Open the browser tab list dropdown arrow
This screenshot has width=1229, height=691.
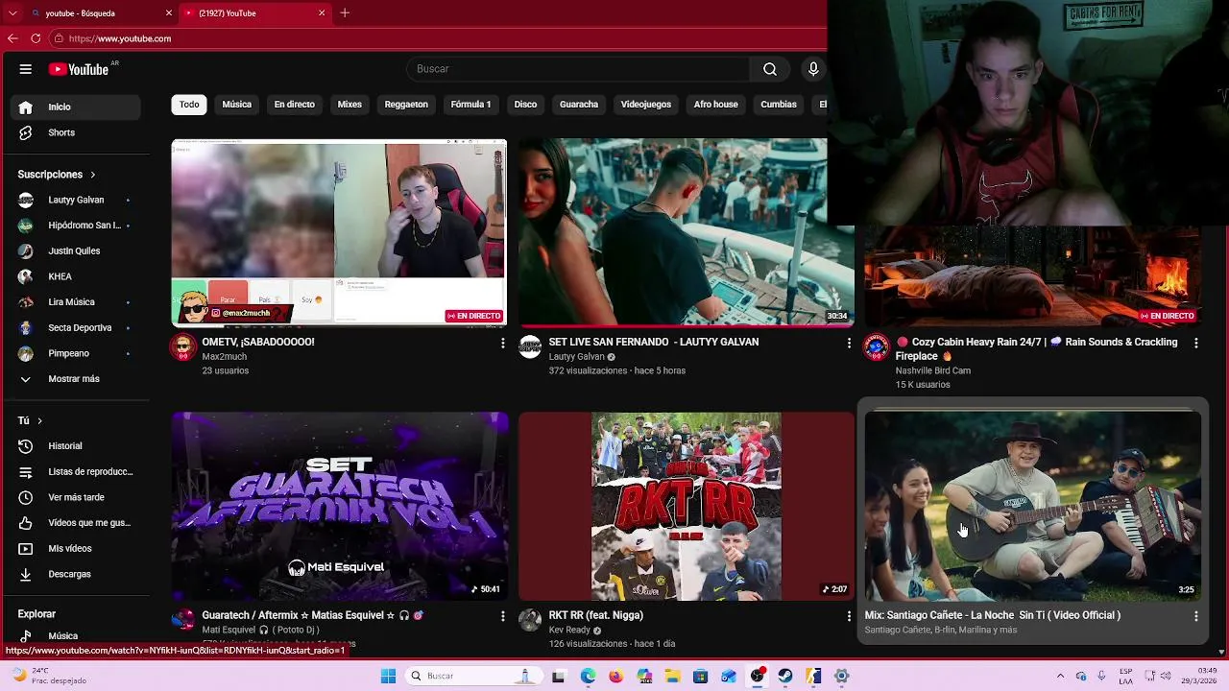[12, 13]
